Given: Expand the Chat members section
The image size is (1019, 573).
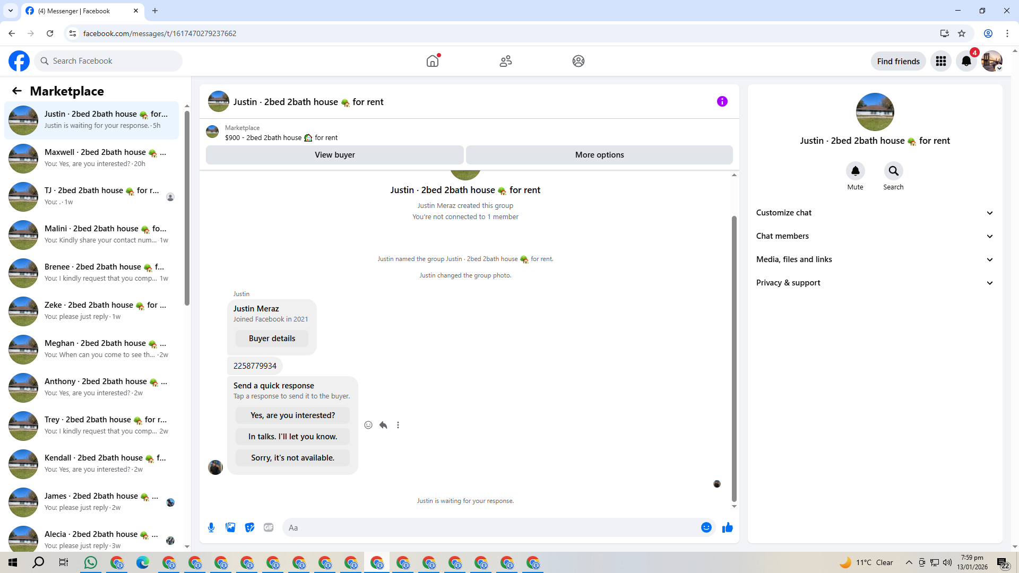Looking at the screenshot, I should click(x=874, y=236).
